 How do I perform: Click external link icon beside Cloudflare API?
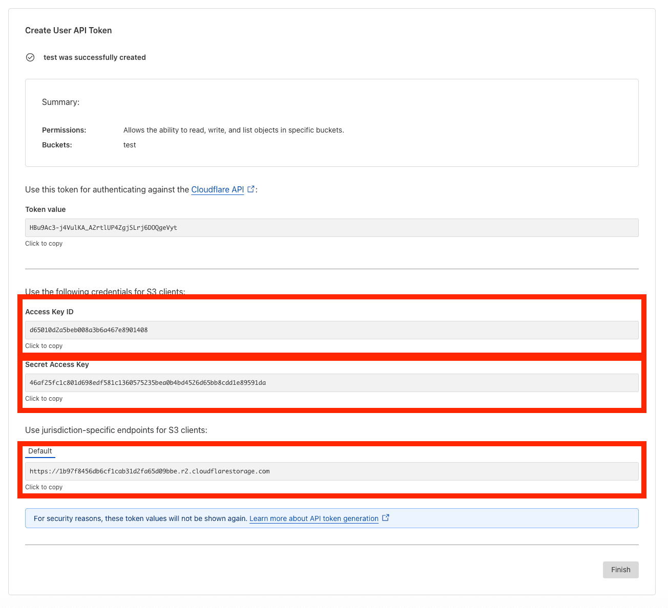(251, 189)
